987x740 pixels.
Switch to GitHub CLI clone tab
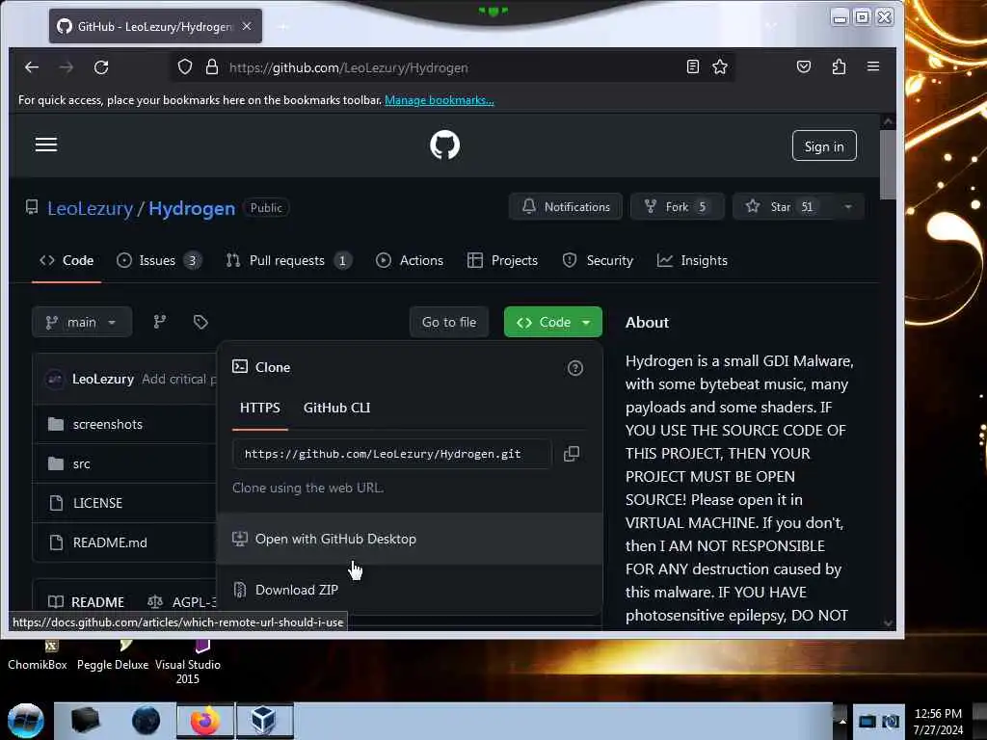(336, 408)
